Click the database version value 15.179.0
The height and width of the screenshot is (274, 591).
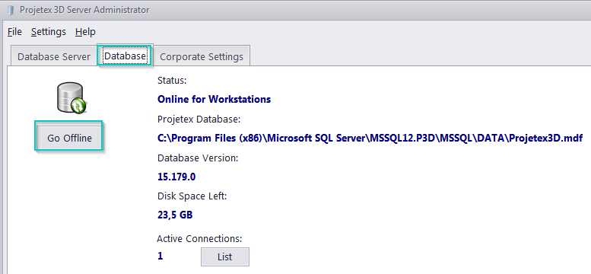[x=176, y=177]
